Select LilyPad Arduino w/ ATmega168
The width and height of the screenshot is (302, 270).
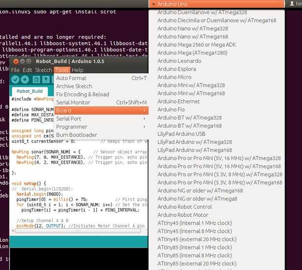coord(216,150)
